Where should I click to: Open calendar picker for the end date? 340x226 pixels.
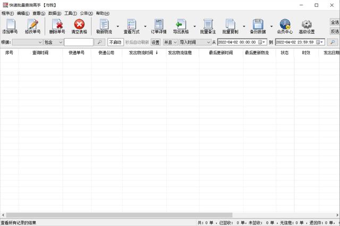pos(320,42)
